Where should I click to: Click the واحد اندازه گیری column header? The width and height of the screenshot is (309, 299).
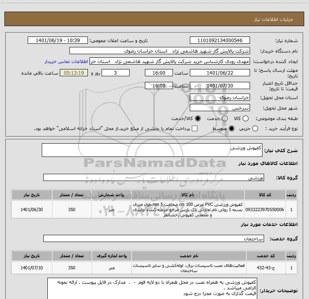tap(112, 256)
